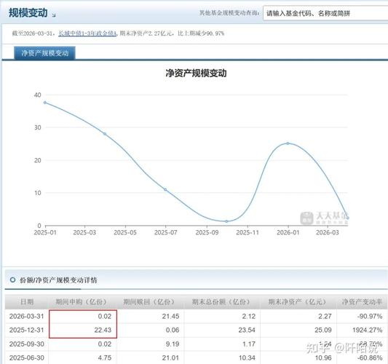Viewport: 388px width, 364px height.
Task: Click the 10.34 total shares value
Action: (247, 358)
